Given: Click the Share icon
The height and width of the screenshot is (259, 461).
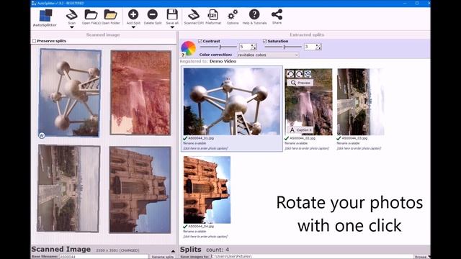Looking at the screenshot, I should [x=277, y=14].
